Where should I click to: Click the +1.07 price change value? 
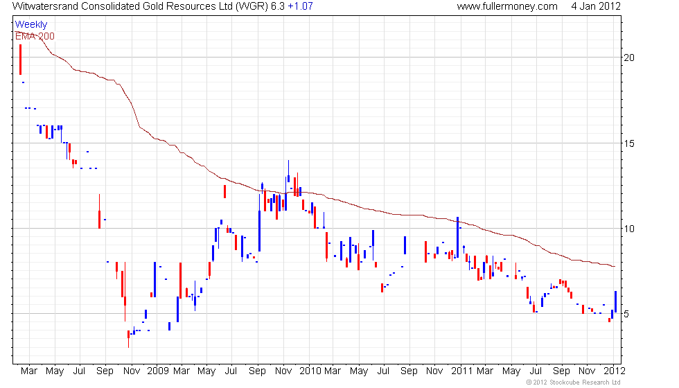pos(301,6)
